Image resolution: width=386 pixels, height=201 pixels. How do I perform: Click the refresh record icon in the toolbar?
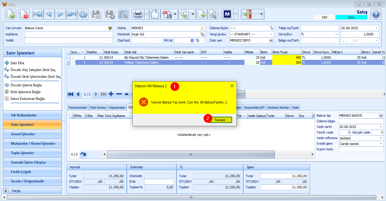tap(83, 14)
